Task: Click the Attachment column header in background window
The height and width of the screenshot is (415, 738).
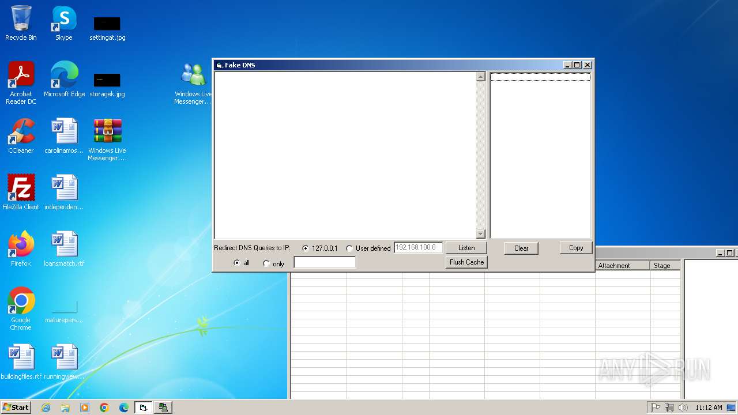Action: pos(623,266)
